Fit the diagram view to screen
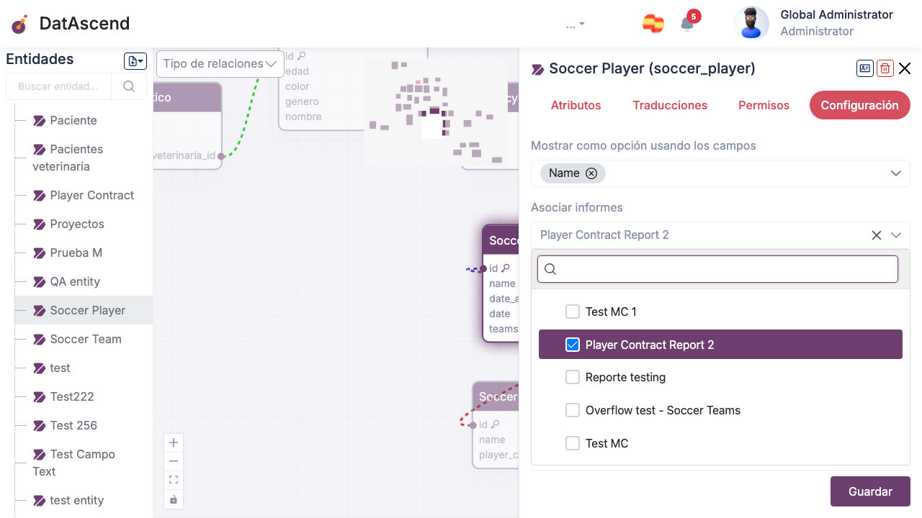The height and width of the screenshot is (518, 922). point(174,480)
